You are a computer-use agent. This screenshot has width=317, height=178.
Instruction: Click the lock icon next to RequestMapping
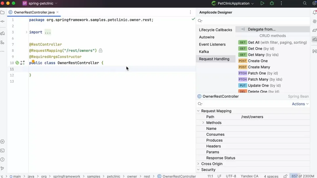click(100, 50)
